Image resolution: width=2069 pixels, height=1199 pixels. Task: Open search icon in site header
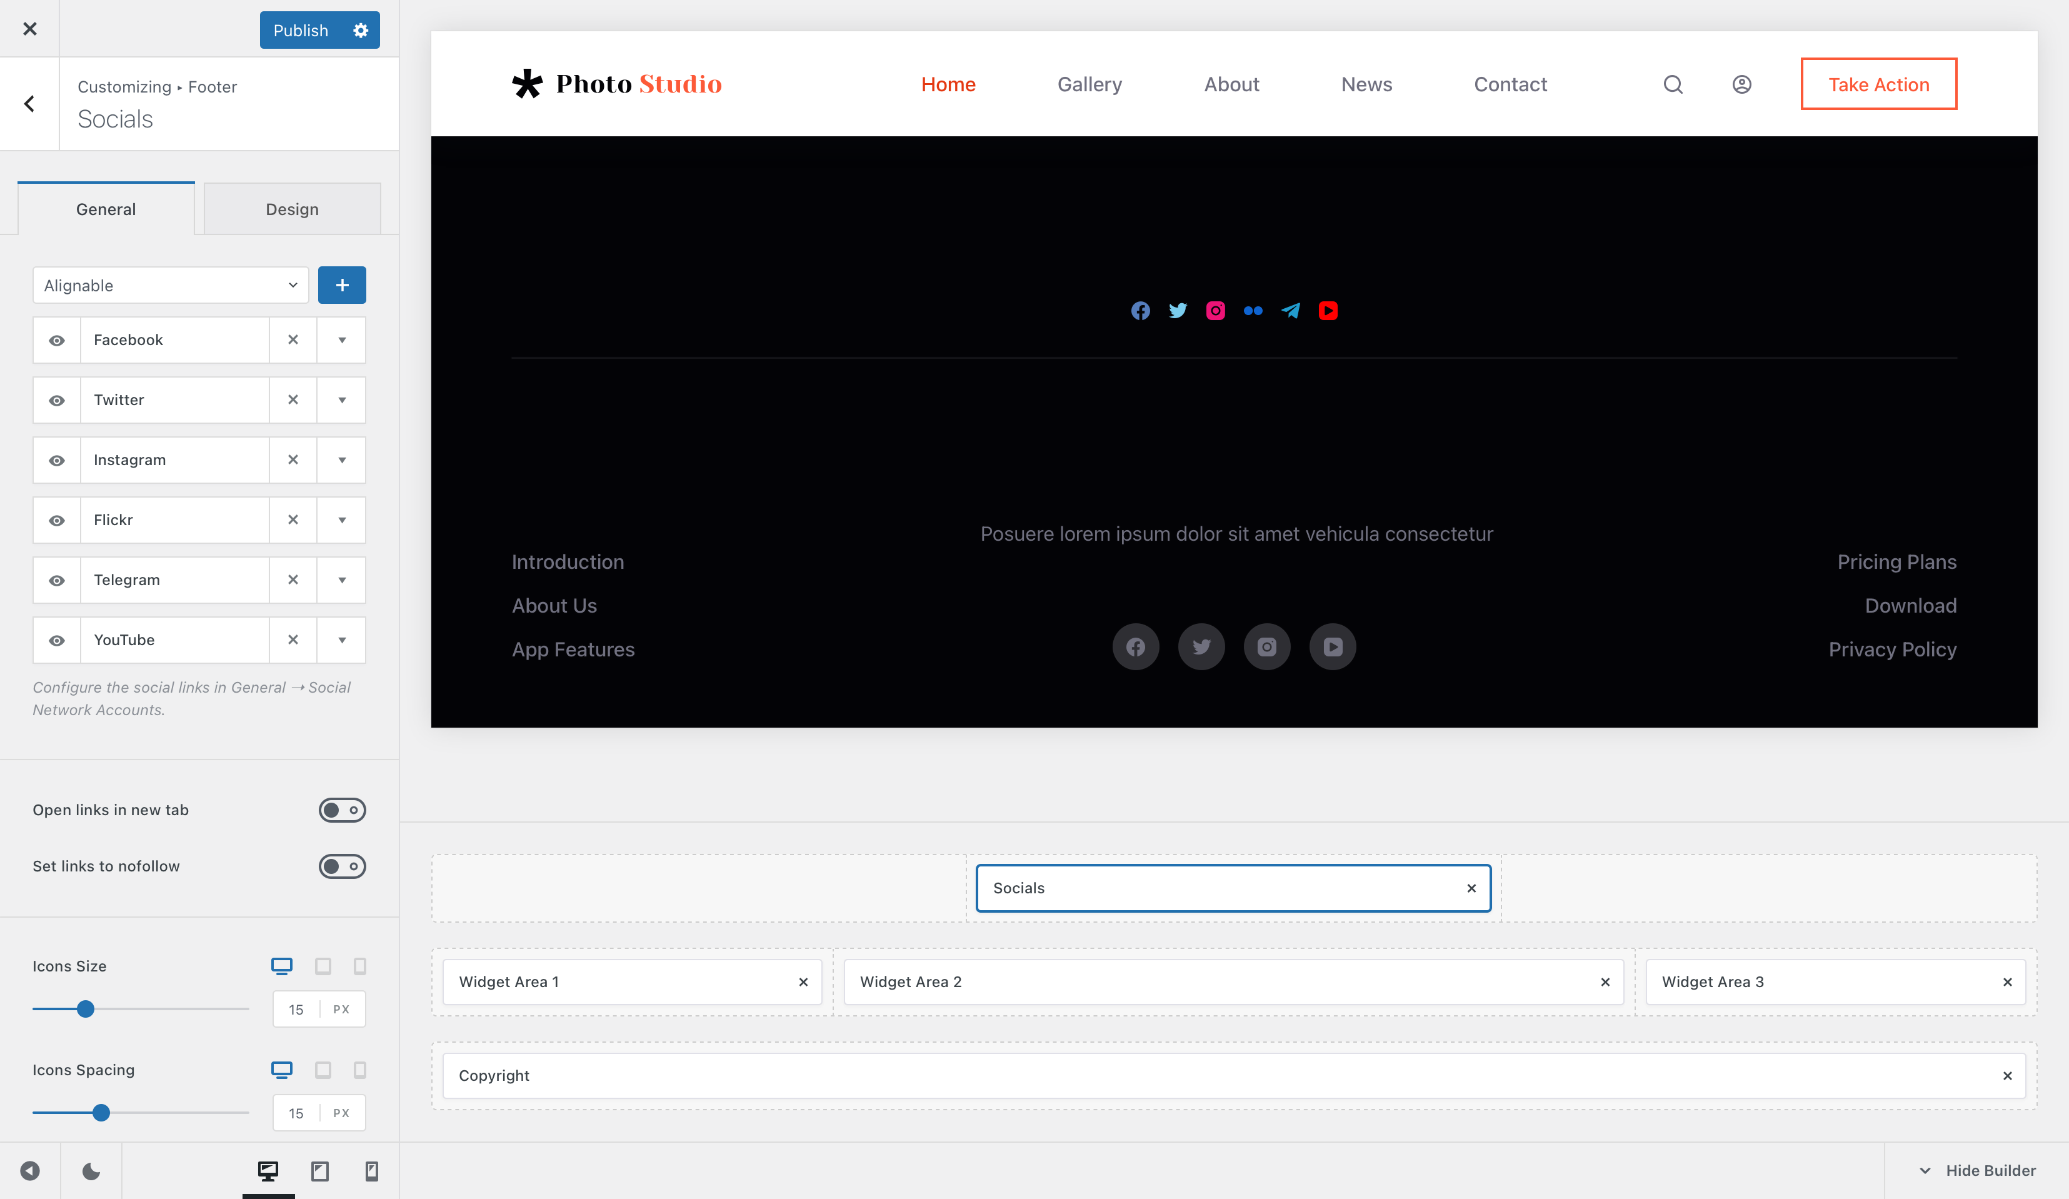click(x=1673, y=84)
